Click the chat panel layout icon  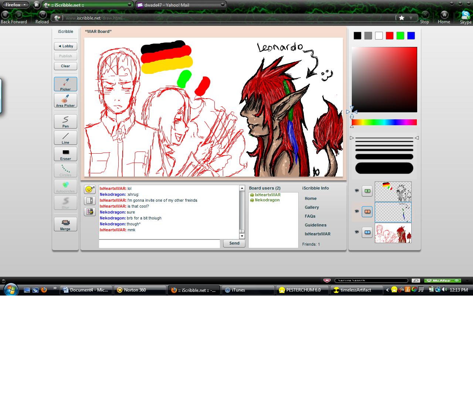(x=90, y=201)
